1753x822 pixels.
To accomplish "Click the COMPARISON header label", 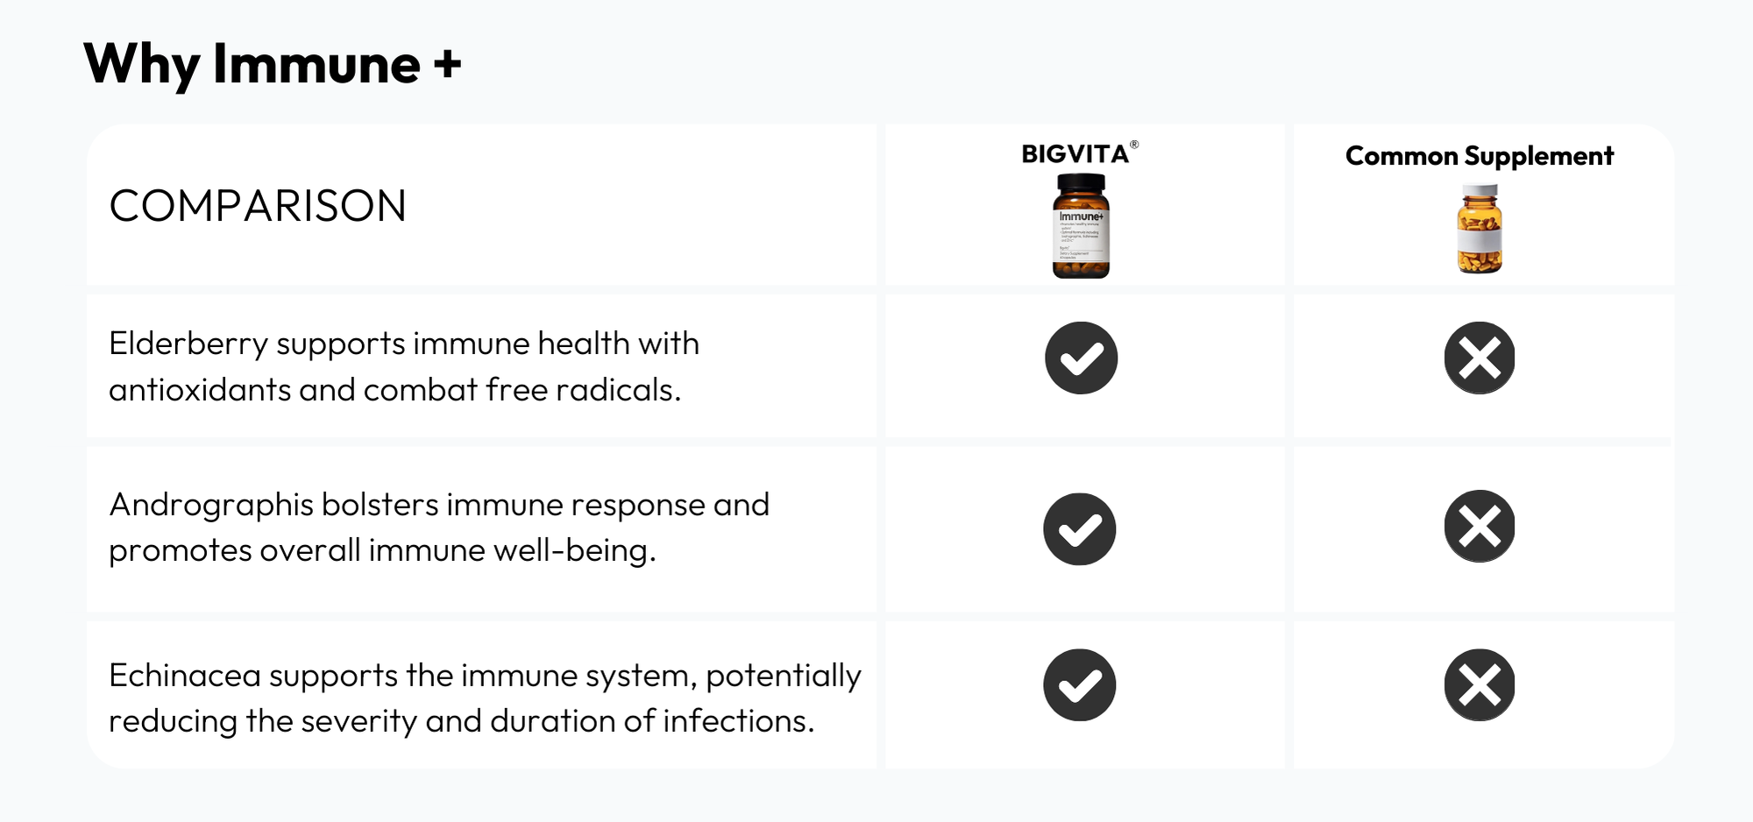I will point(258,206).
